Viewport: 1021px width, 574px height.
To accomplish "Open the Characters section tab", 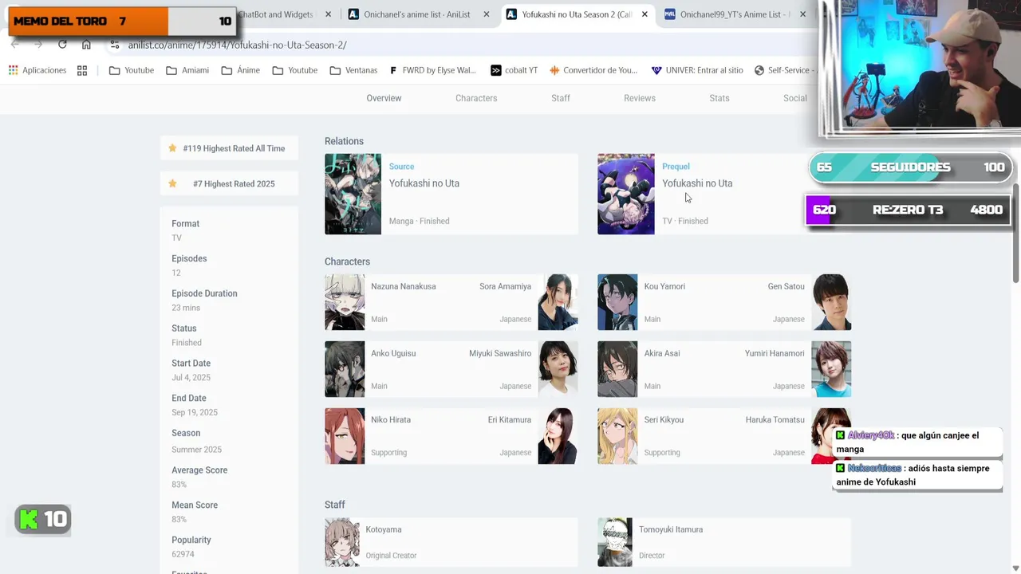I will [x=476, y=98].
